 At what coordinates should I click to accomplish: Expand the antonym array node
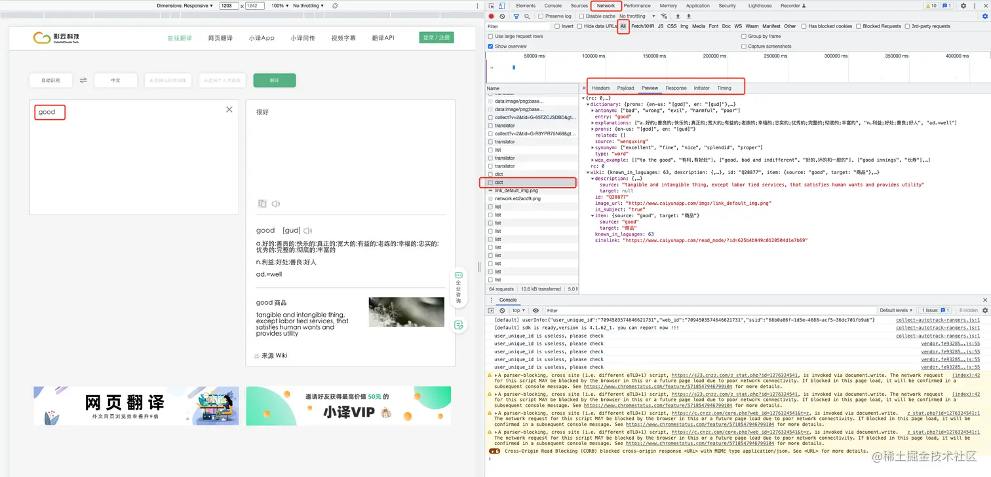click(x=593, y=111)
